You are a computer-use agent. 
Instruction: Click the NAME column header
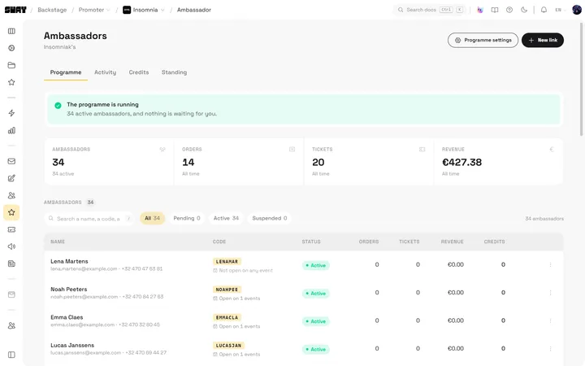pos(58,242)
